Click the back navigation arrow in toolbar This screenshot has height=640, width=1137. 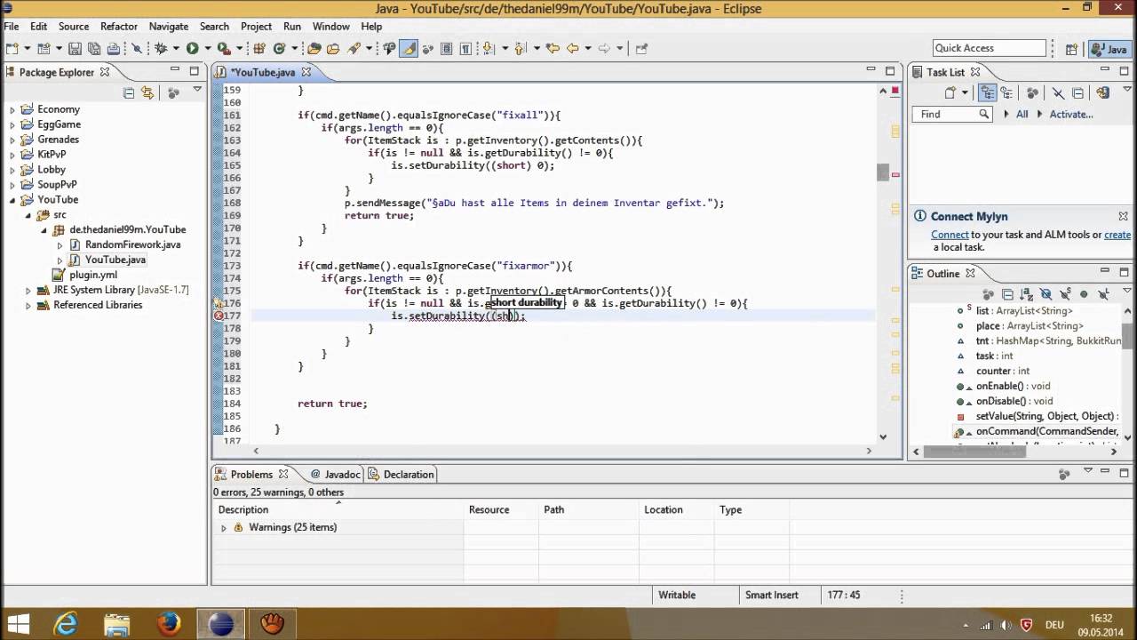(x=573, y=49)
